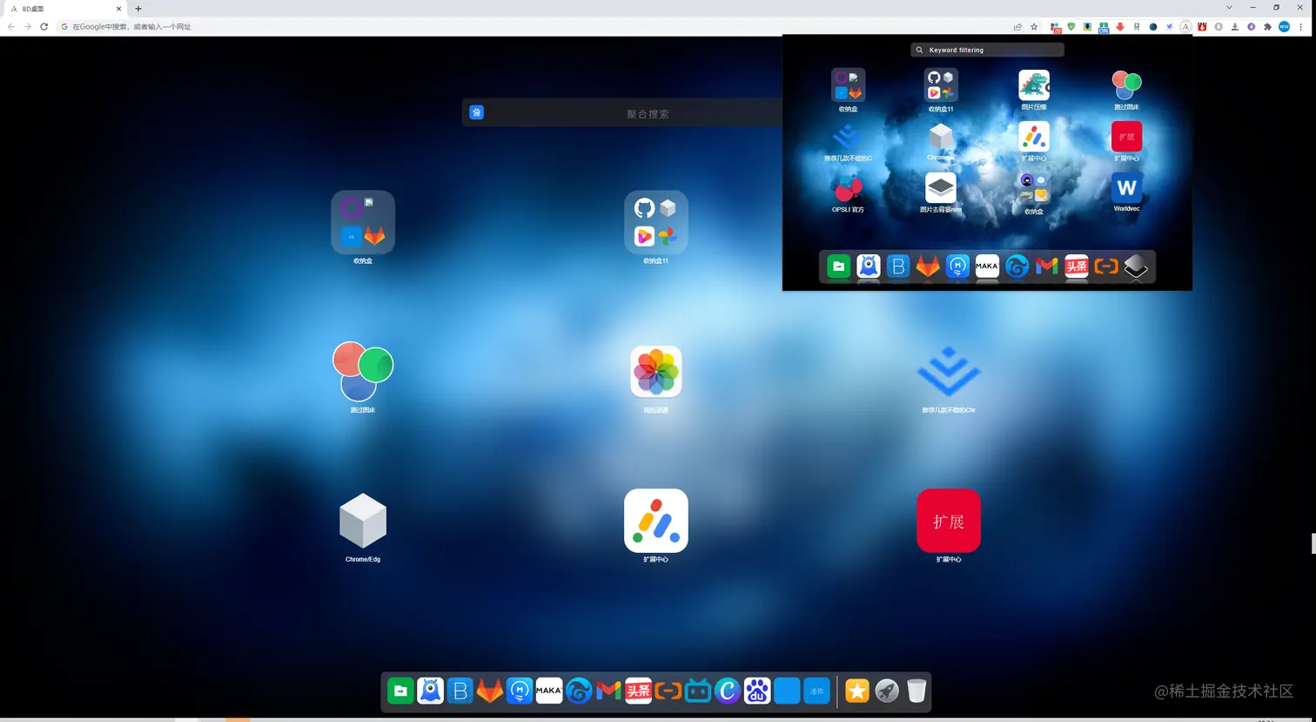Click the 聚合搜索 search bar
The image size is (1316, 722).
coord(648,113)
